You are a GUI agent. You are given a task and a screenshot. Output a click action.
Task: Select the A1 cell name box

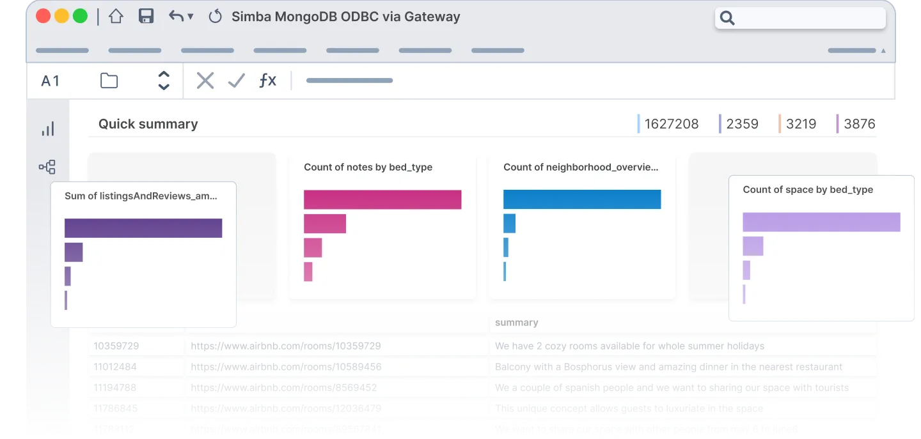click(51, 81)
